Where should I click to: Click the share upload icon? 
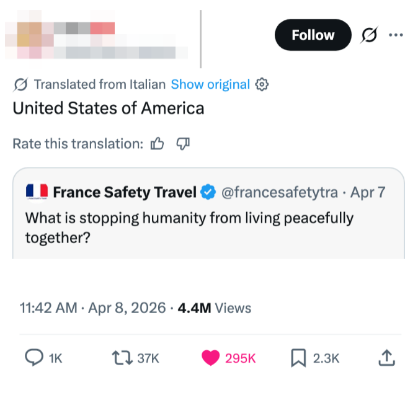pyautogui.click(x=386, y=358)
